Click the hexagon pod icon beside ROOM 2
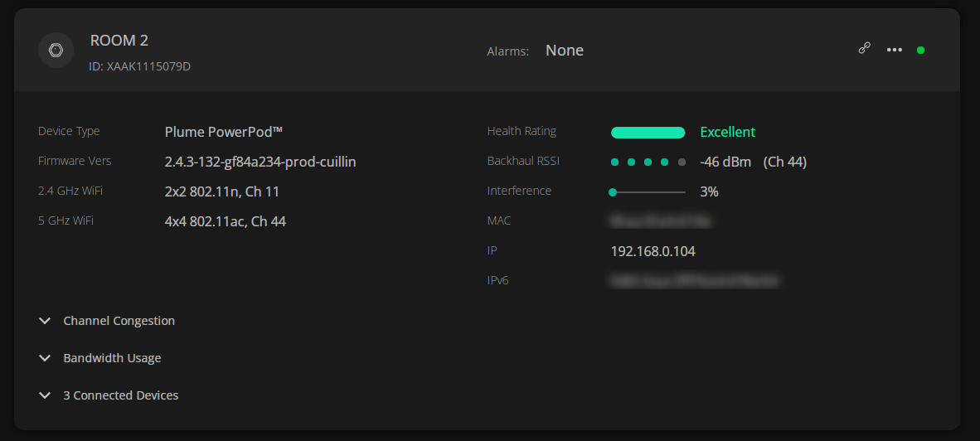 (x=56, y=51)
